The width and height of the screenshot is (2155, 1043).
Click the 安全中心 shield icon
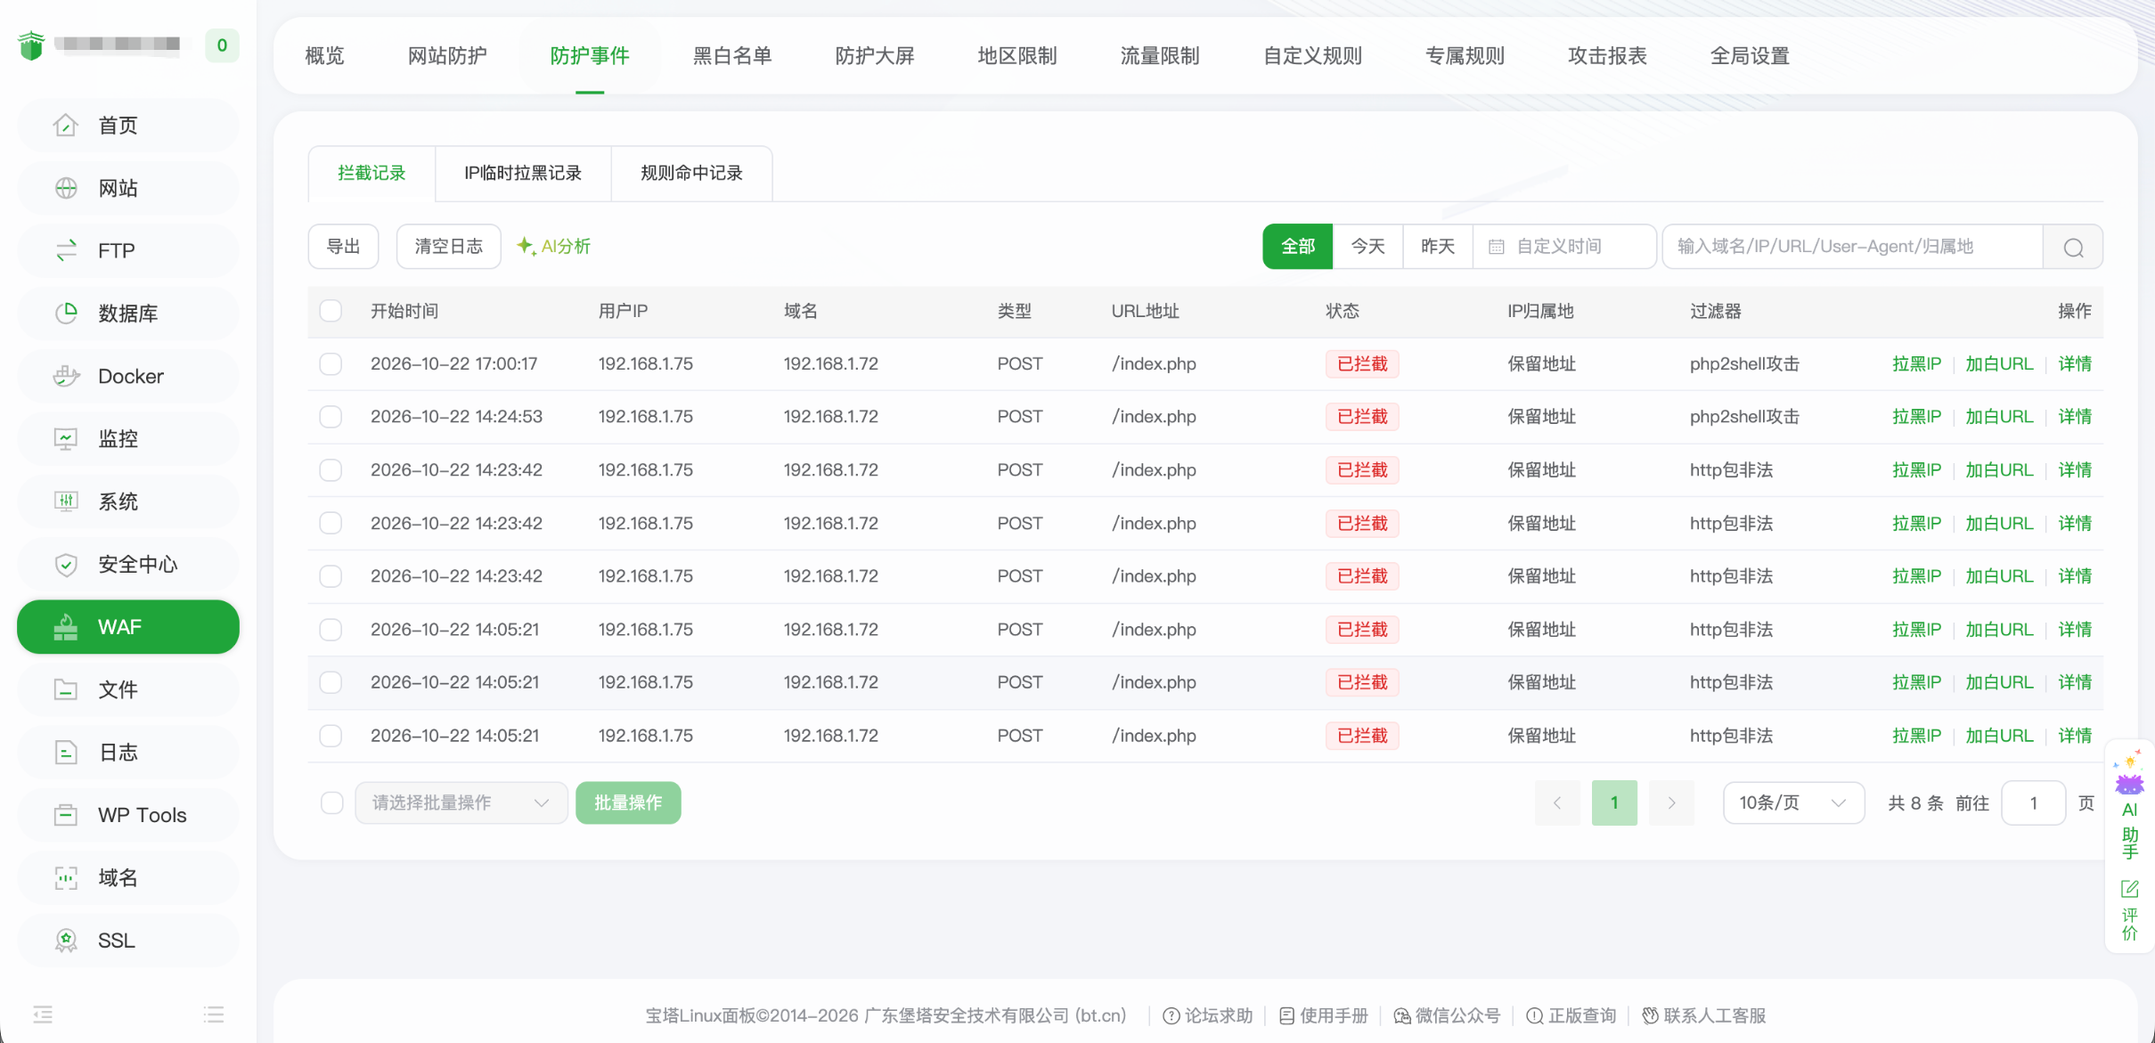(x=66, y=564)
